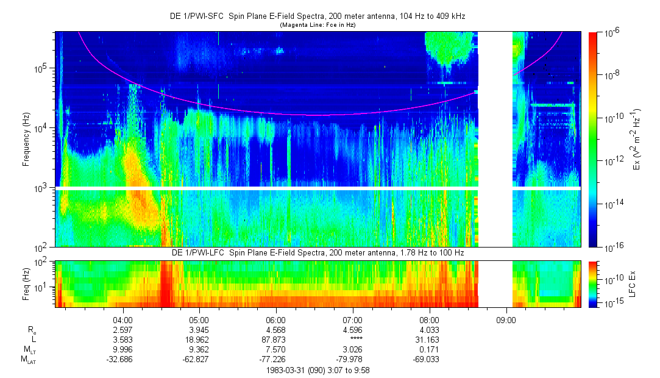660x378 pixels.
Task: Click the Ex spectral density colorbar
Action: [x=593, y=140]
